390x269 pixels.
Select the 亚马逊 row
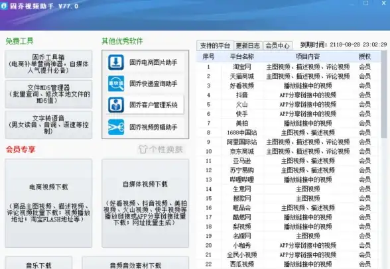289,161
